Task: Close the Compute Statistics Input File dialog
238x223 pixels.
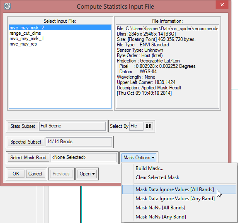Action: tap(222, 5)
